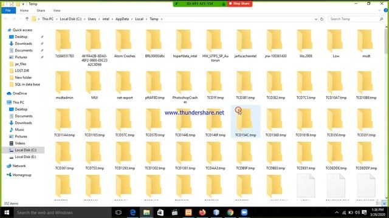Open SQL in data base folder
Image resolution: width=389 pixels, height=218 pixels.
coord(27,84)
